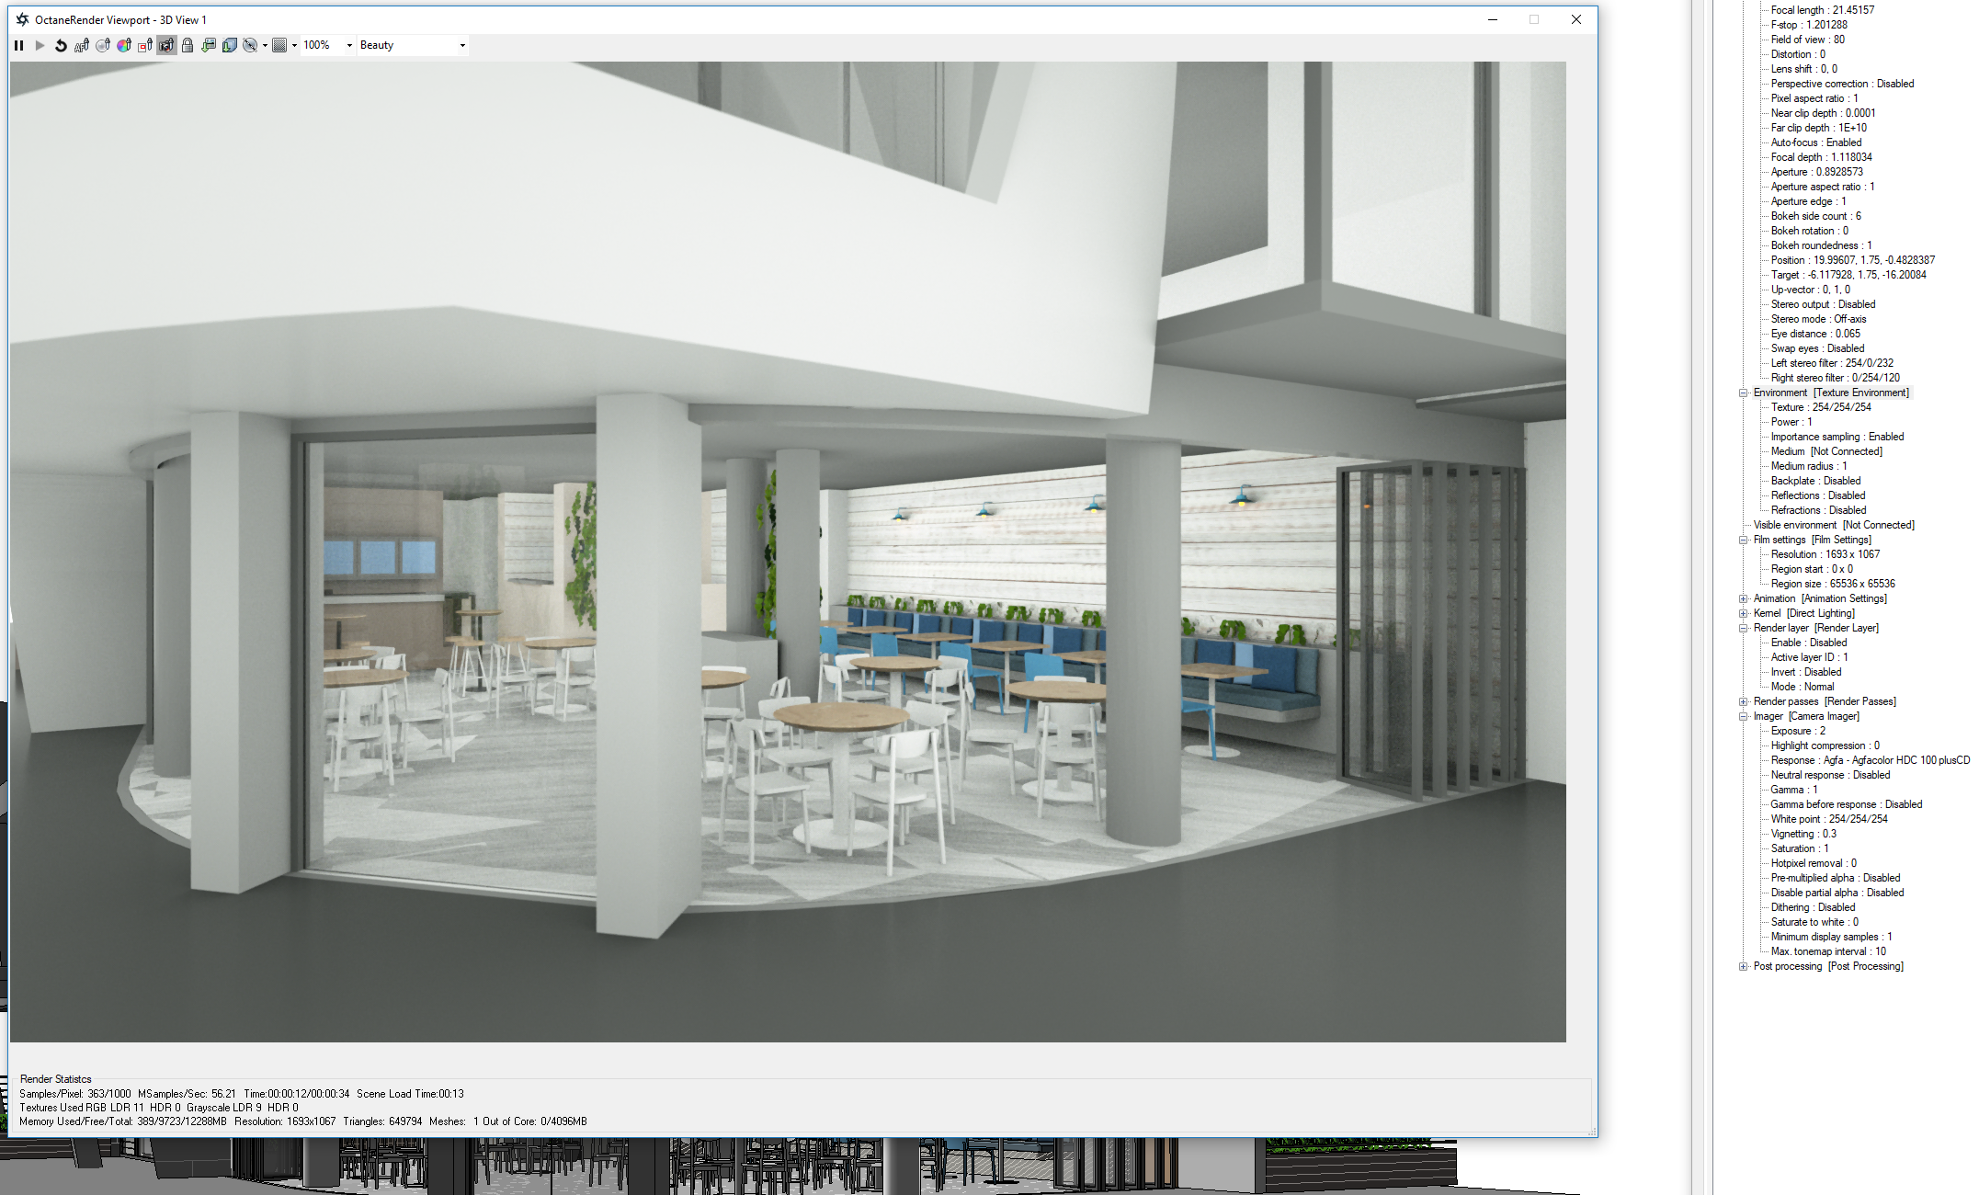
Task: Toggle the camera target picker tool
Action: [166, 45]
